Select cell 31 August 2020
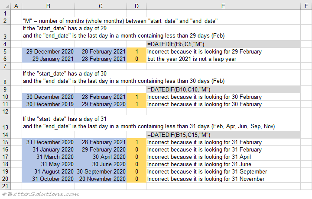 [49, 171]
